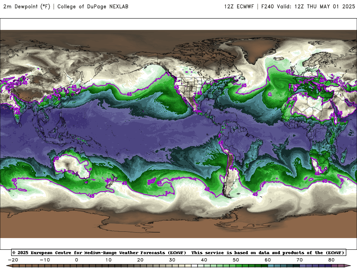Screen dimensions: 357x268
Task: Click the -10 value on the legend scale
Action: [x=45, y=260]
